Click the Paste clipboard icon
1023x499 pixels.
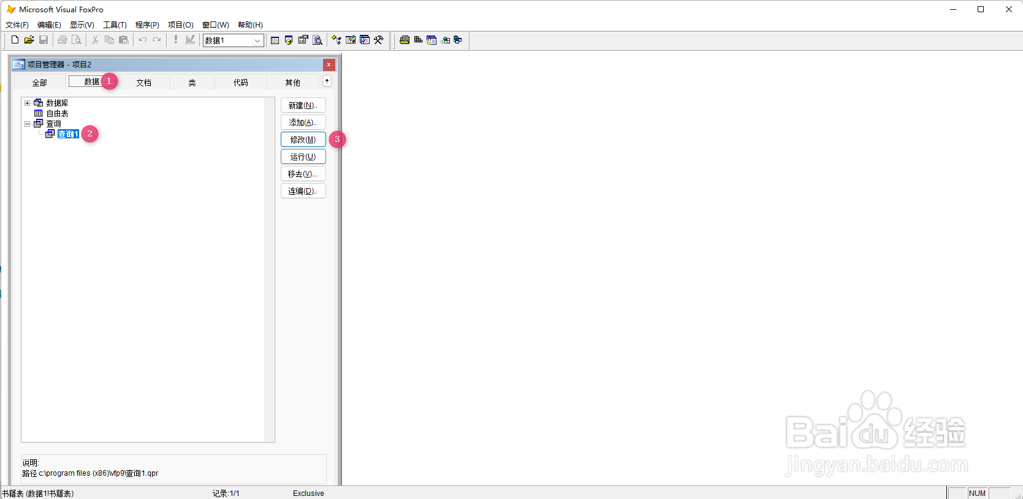(124, 40)
